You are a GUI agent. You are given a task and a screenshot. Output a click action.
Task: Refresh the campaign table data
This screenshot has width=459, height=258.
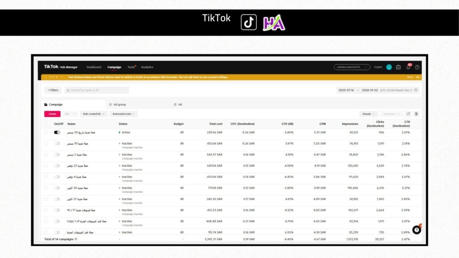(408, 114)
